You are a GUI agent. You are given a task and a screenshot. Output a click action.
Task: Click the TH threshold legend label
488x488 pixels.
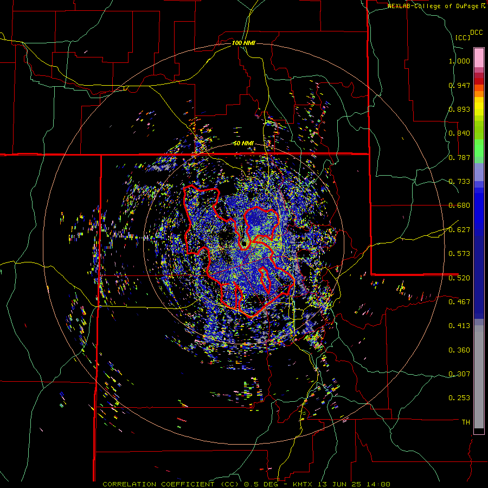pyautogui.click(x=466, y=422)
